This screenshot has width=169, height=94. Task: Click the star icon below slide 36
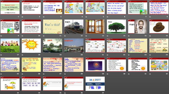point(65,93)
